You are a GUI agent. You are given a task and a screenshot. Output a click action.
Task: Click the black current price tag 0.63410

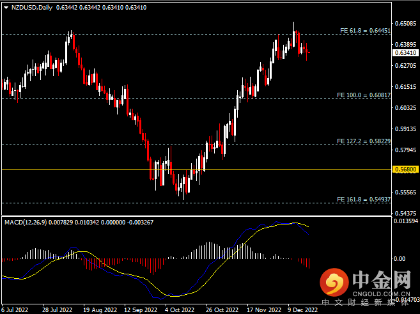pos(404,54)
